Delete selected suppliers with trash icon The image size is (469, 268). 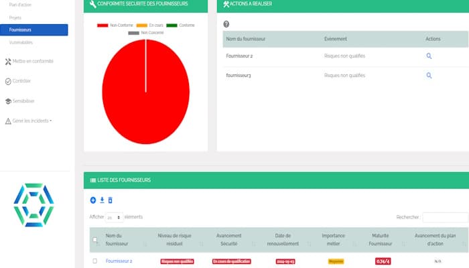click(110, 200)
